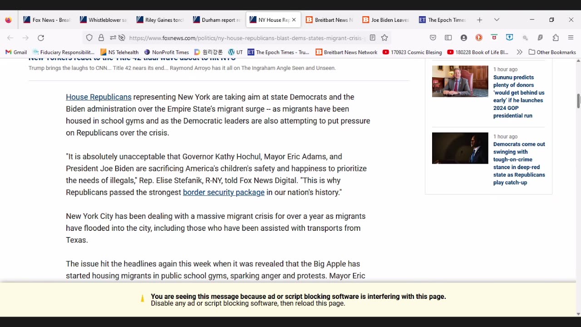
Task: Open the Firefox View icon
Action: point(8,20)
